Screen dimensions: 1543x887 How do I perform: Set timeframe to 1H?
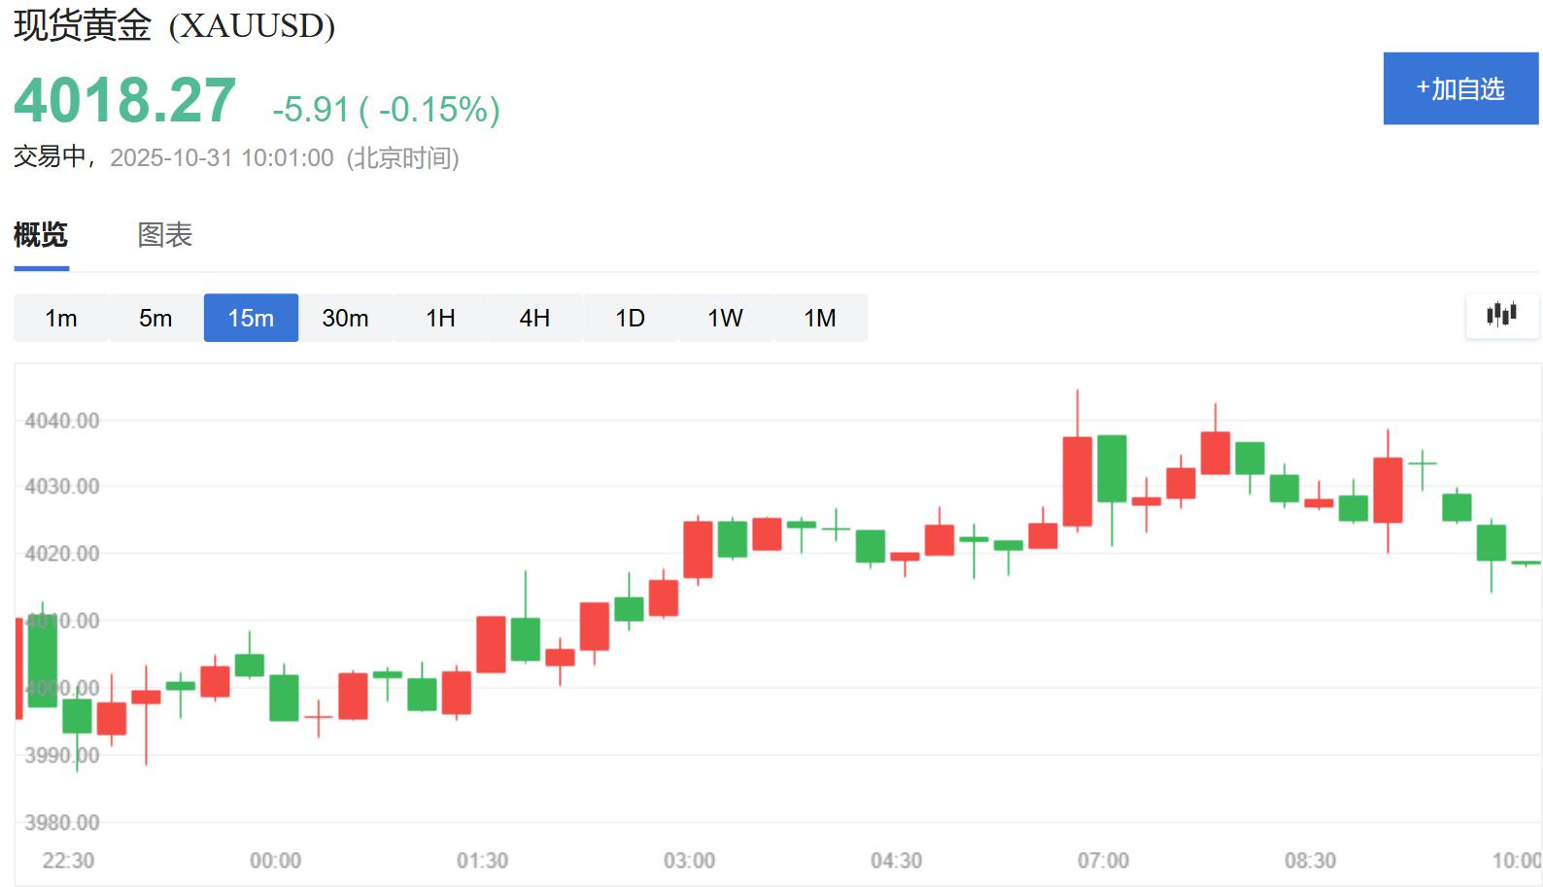pos(440,318)
